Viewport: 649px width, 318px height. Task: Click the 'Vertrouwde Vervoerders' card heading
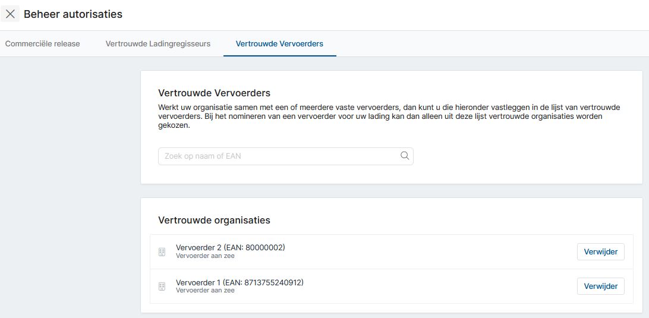(x=214, y=93)
